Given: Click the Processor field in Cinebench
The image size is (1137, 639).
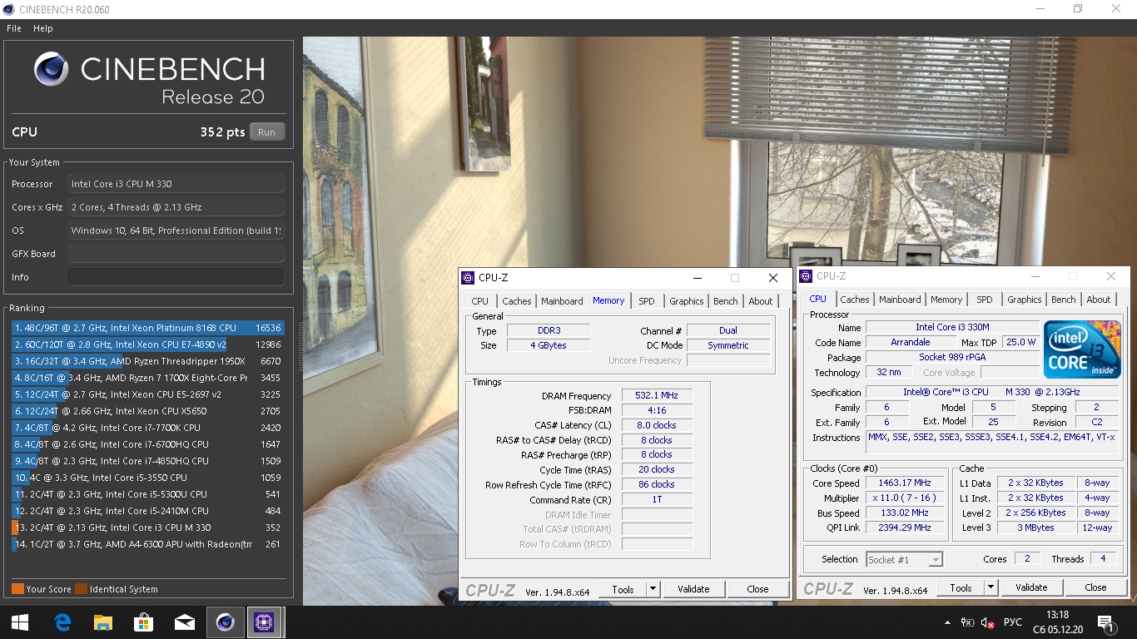Looking at the screenshot, I should (x=176, y=184).
